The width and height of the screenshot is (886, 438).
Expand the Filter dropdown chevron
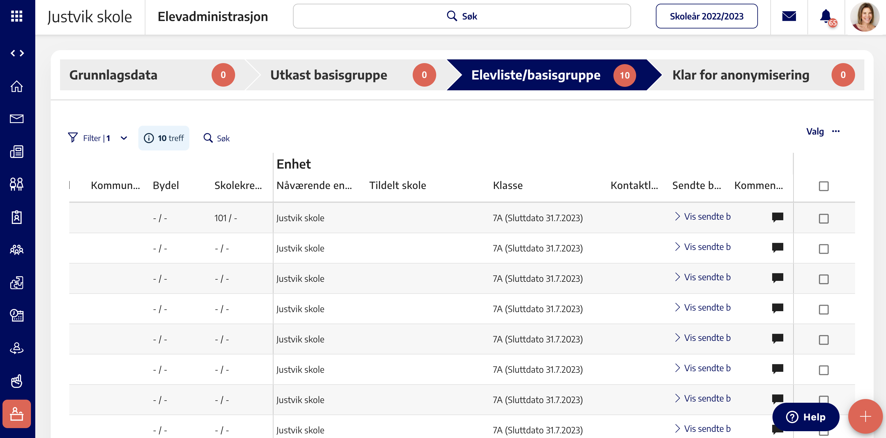point(124,138)
